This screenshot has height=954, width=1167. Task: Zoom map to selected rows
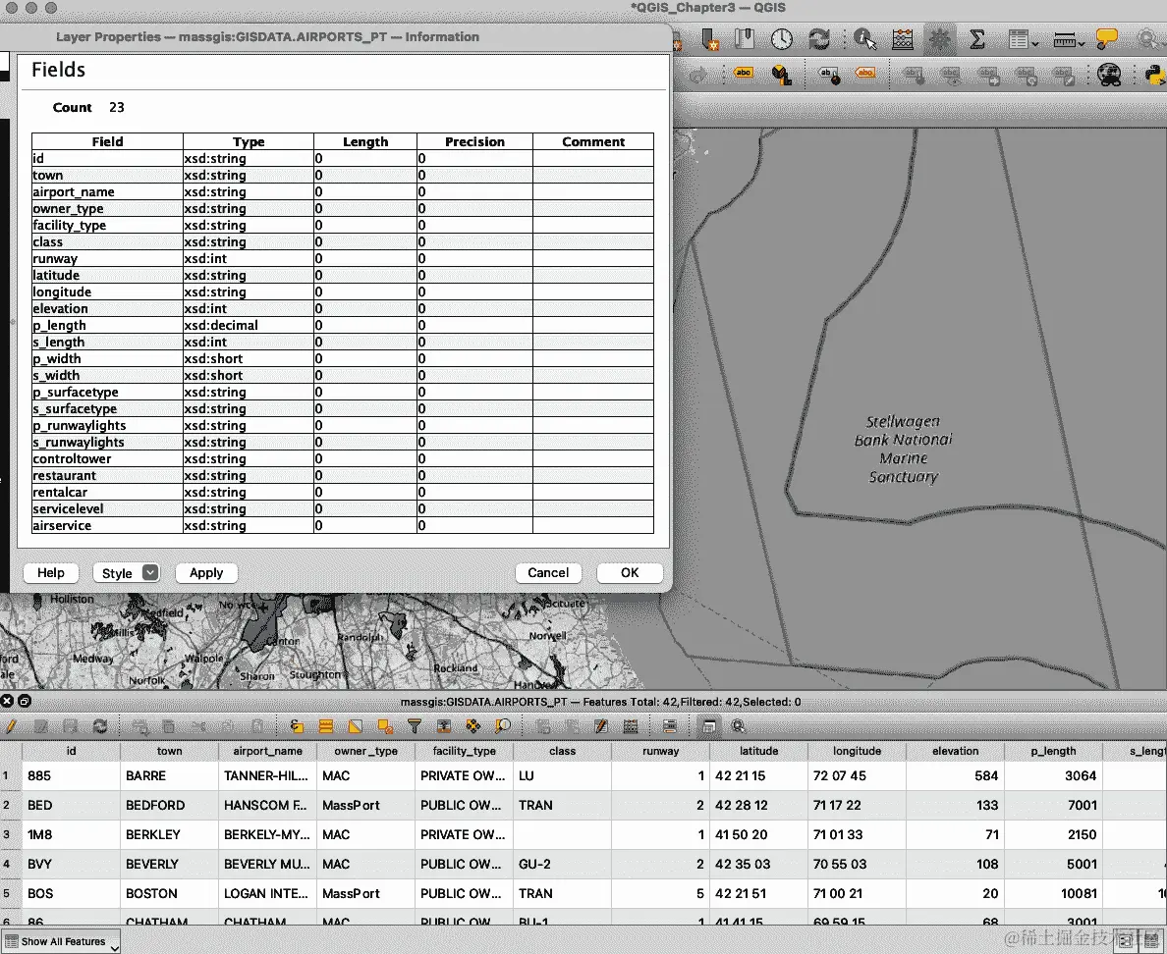[x=503, y=726]
